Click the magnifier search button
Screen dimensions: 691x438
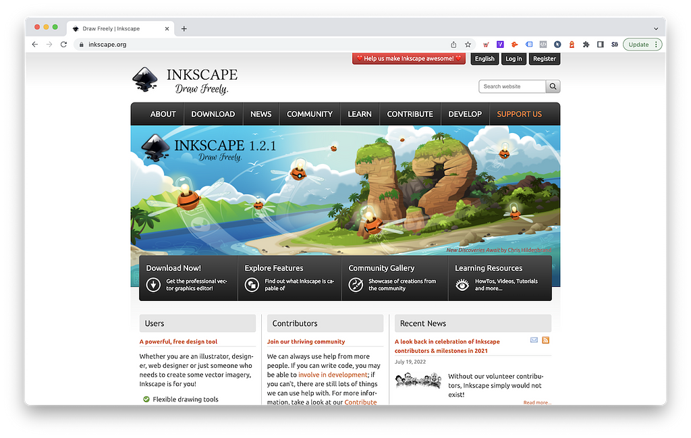pyautogui.click(x=553, y=86)
